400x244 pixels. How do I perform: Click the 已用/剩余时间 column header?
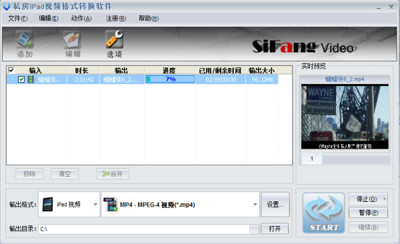[x=220, y=70]
